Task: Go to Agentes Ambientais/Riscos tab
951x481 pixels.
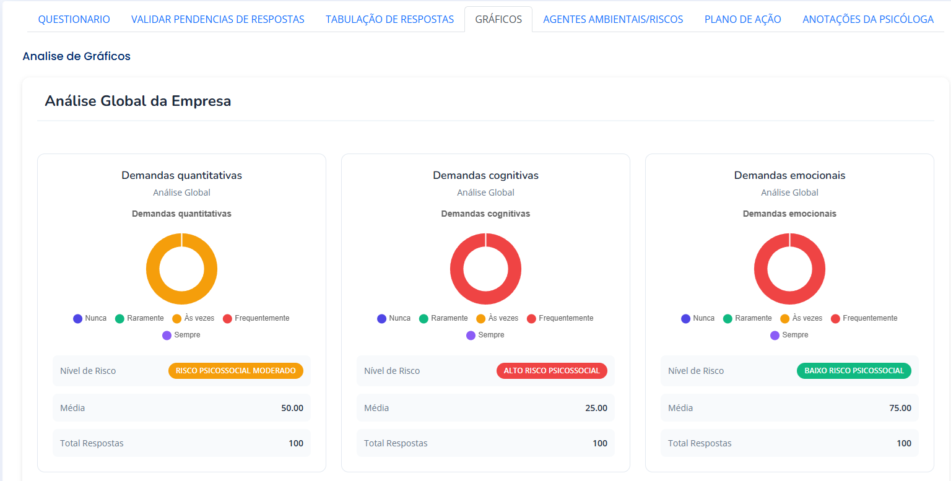Action: pos(613,19)
